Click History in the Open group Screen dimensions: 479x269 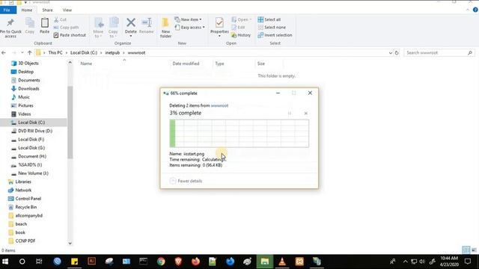(241, 35)
